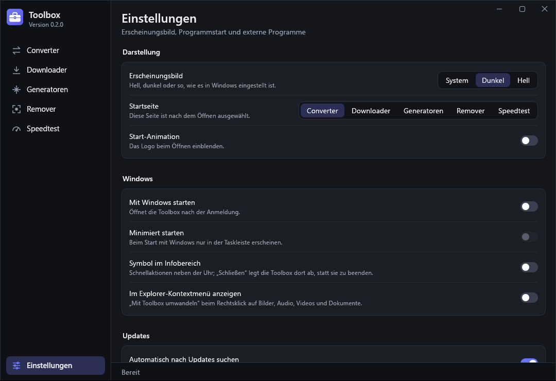
Task: Enable Symbol im Infobereich
Action: point(529,267)
